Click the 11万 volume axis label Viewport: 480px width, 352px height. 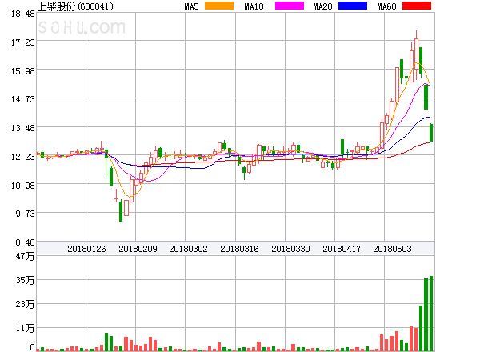[x=25, y=329]
